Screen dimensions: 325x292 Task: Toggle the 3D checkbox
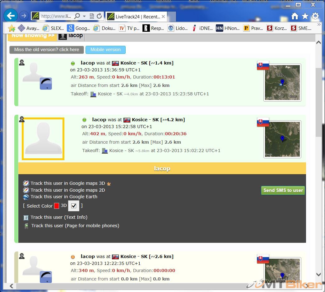point(74,206)
